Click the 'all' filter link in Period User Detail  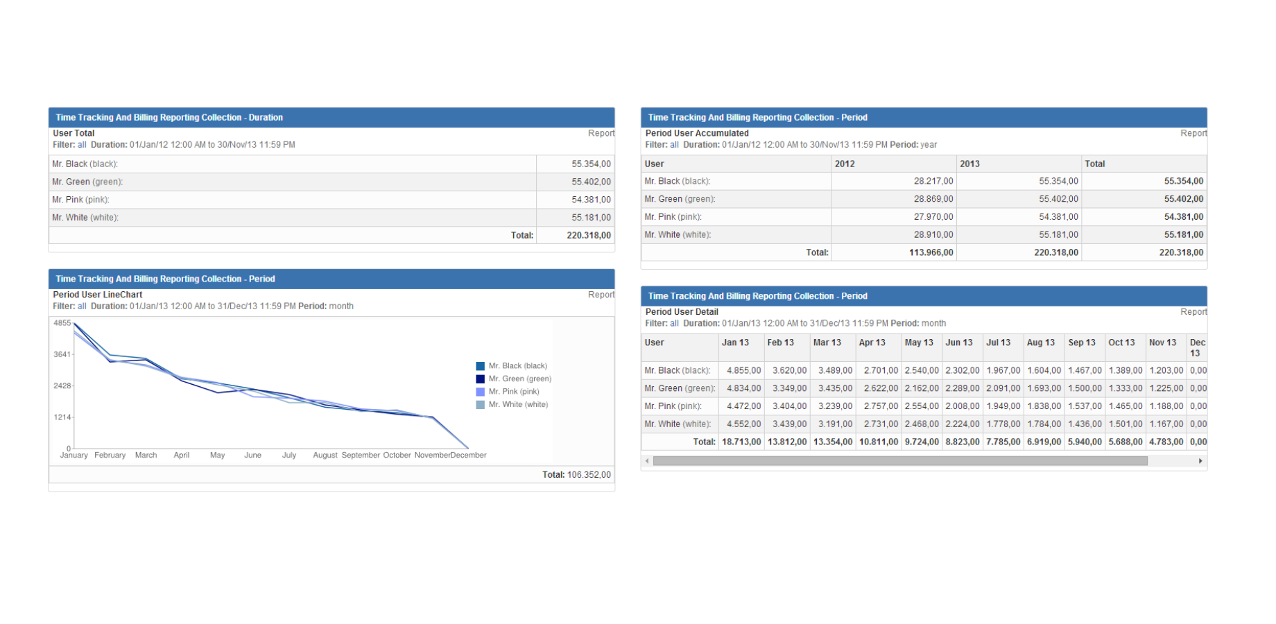click(x=674, y=324)
